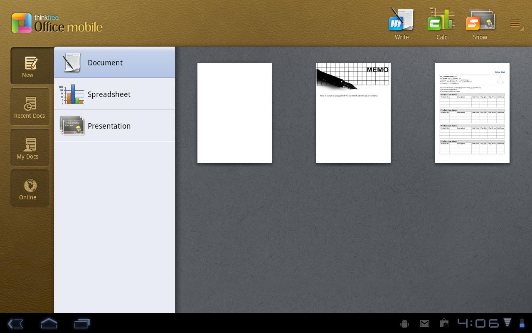532x333 pixels.
Task: Open Recent Docs in sidebar
Action: [x=30, y=107]
